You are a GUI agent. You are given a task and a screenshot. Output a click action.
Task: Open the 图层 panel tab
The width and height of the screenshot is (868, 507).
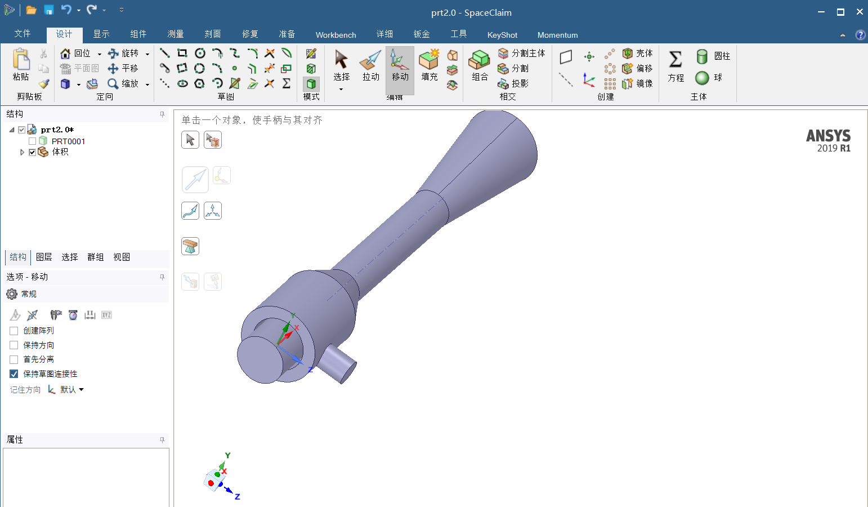(44, 257)
